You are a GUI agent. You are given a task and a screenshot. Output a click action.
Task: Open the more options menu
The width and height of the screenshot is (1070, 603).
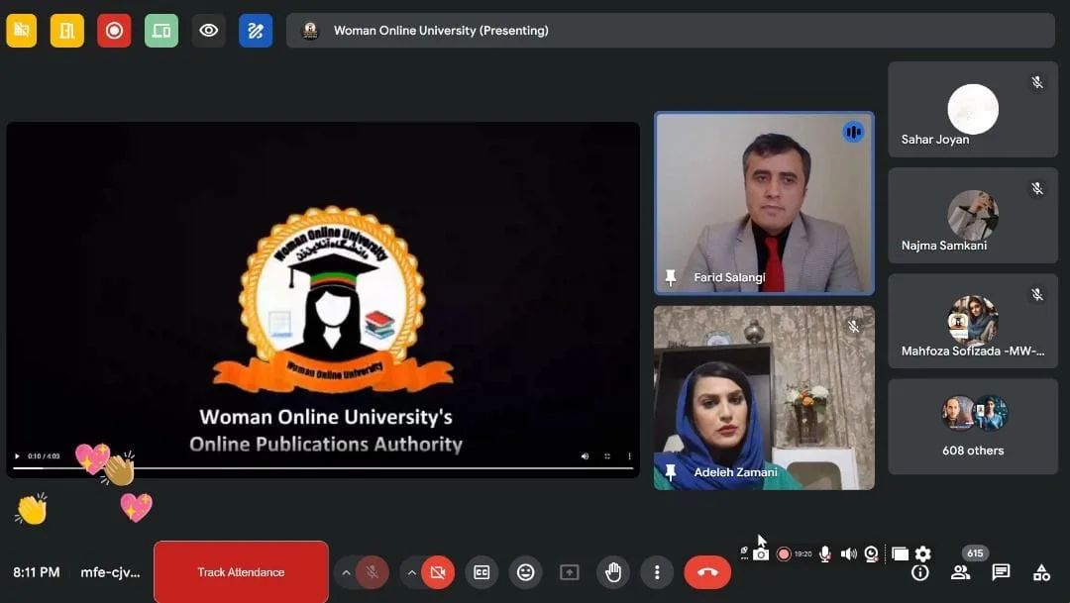(x=656, y=572)
